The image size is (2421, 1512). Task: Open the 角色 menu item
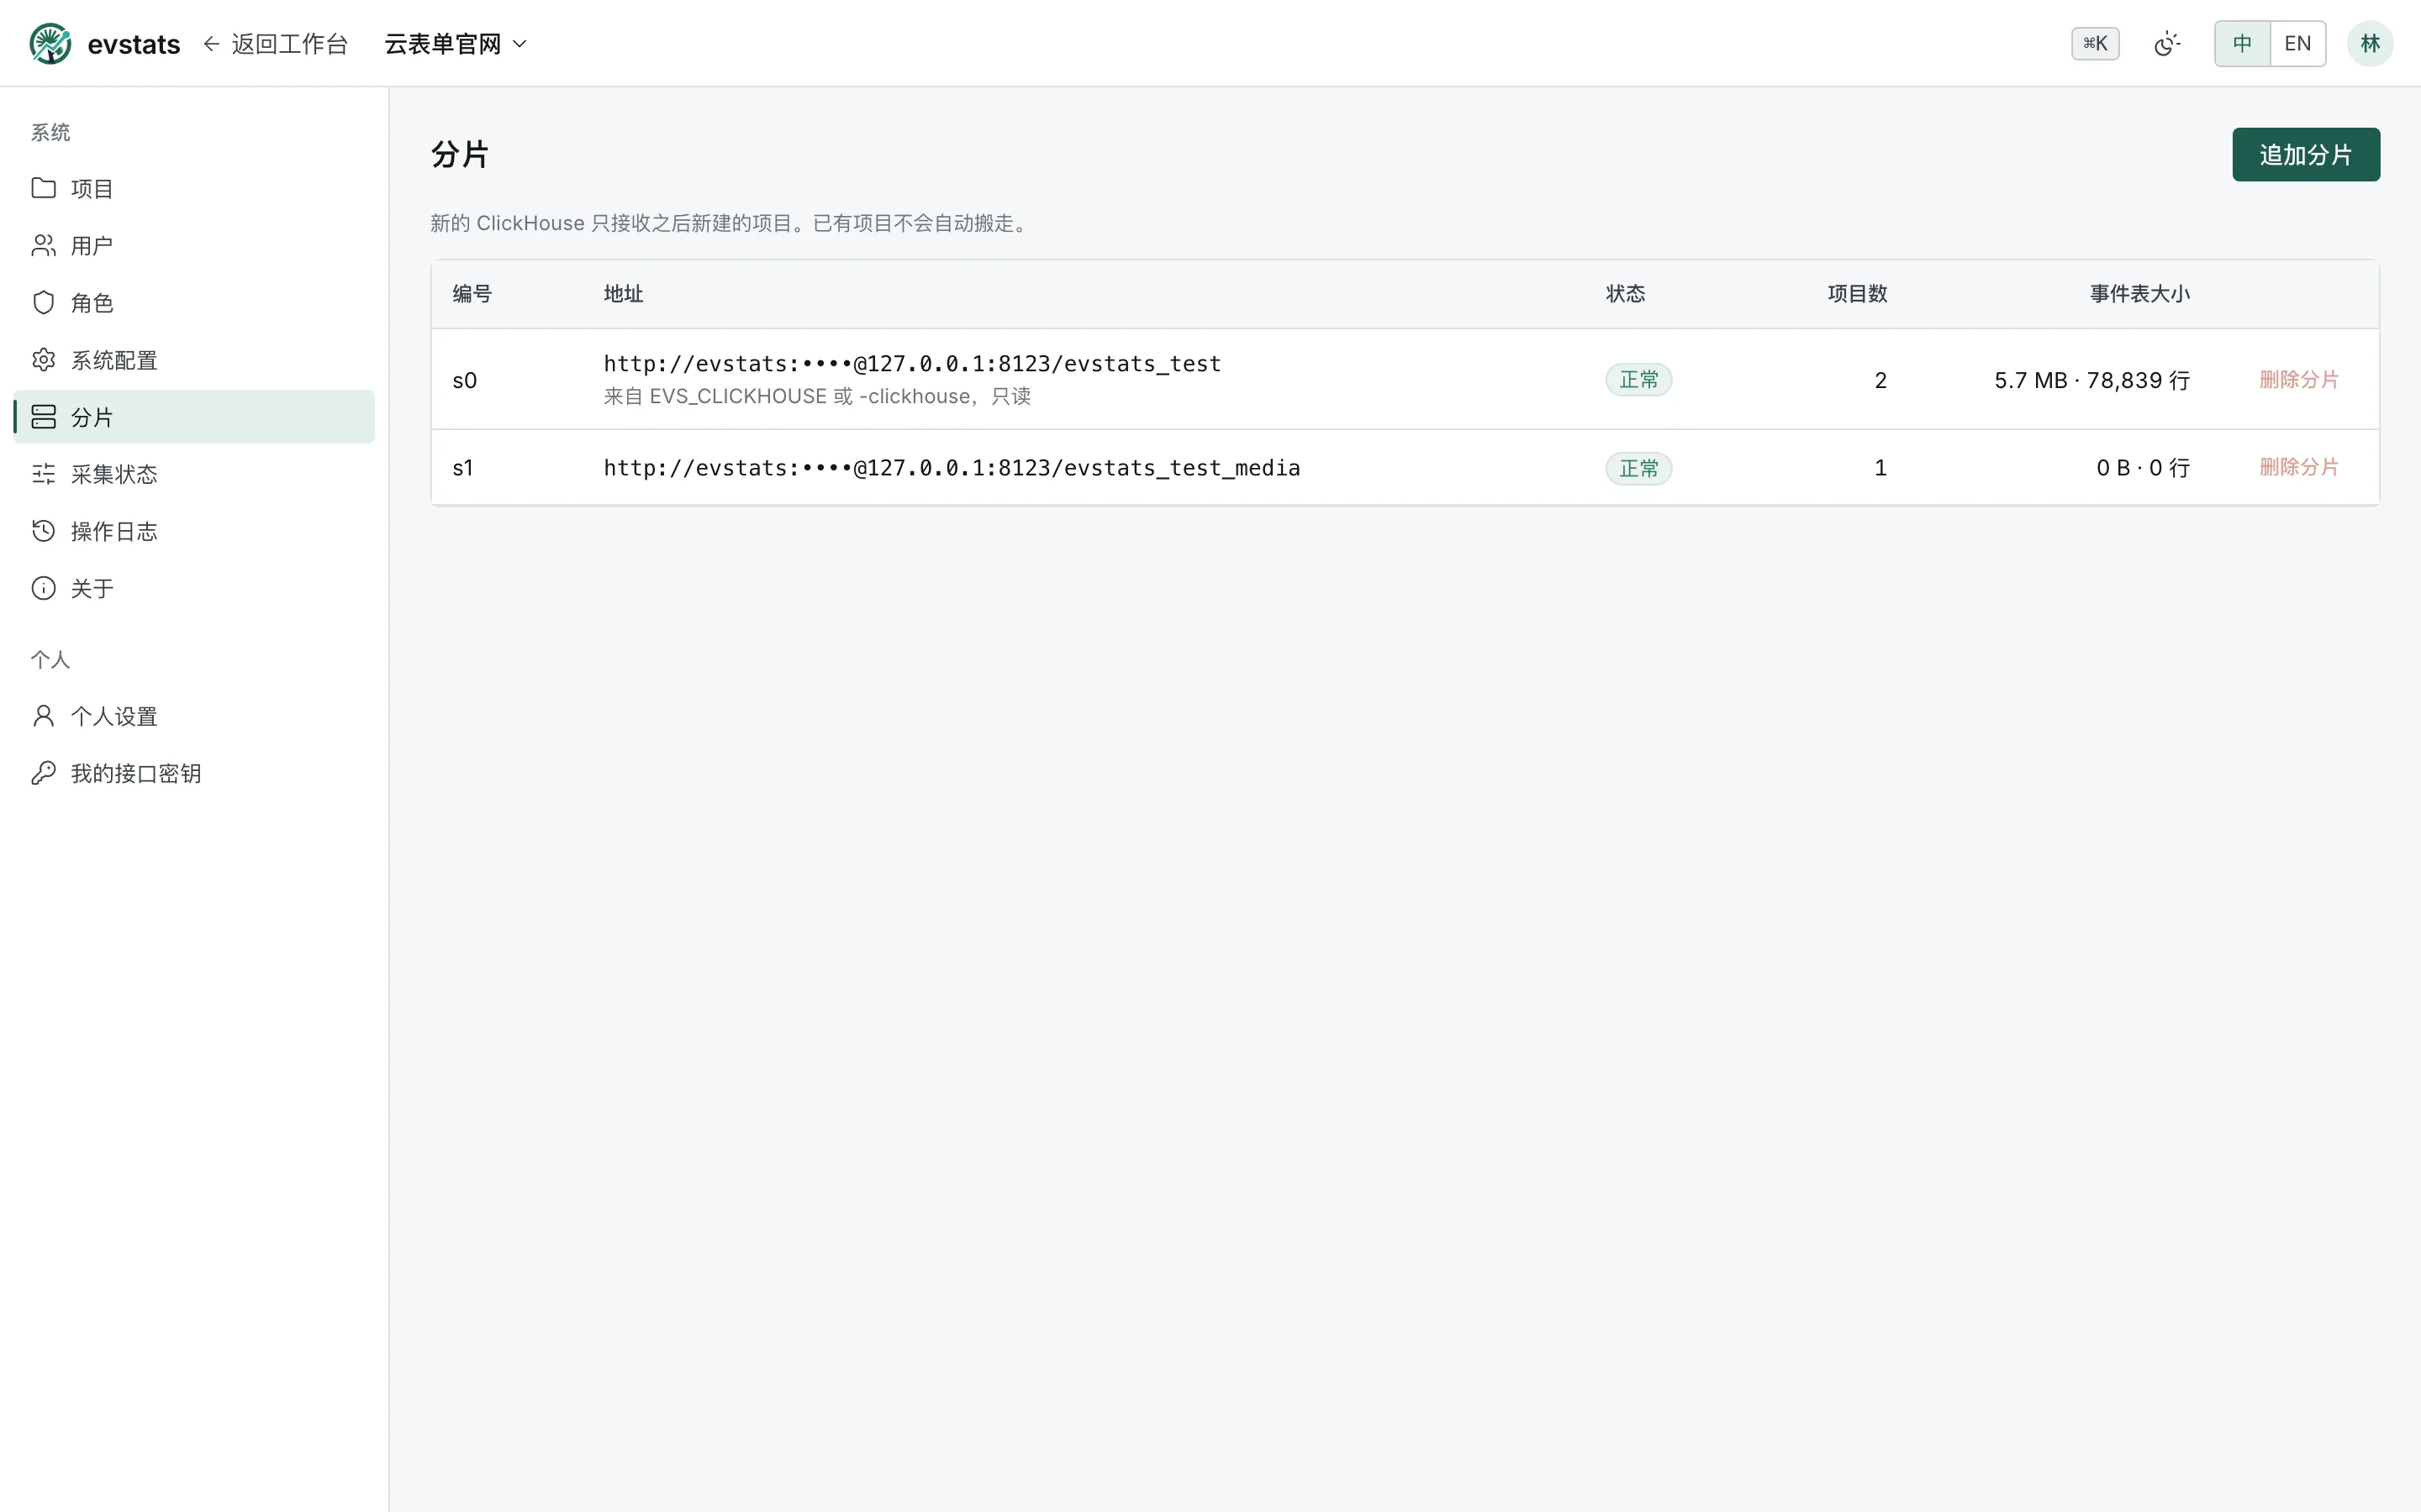click(x=194, y=302)
